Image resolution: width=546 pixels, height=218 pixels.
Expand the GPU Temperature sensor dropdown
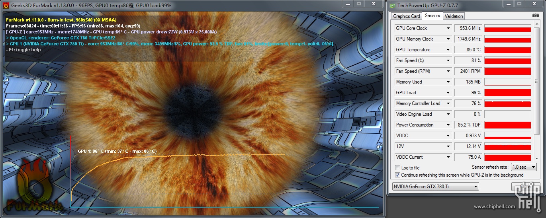448,50
